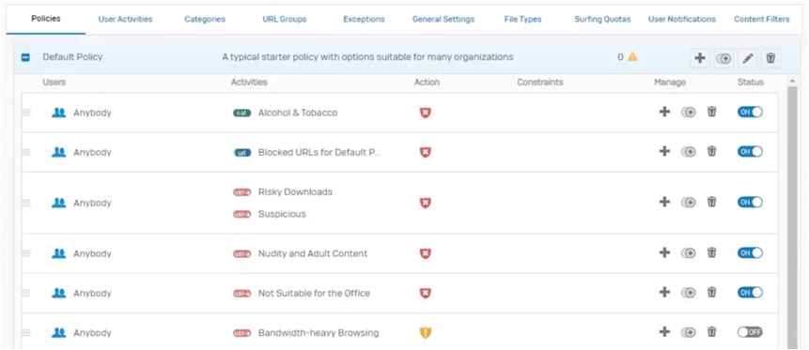Clone Default Policy using header clone icon
The width and height of the screenshot is (809, 350).
[x=723, y=58]
